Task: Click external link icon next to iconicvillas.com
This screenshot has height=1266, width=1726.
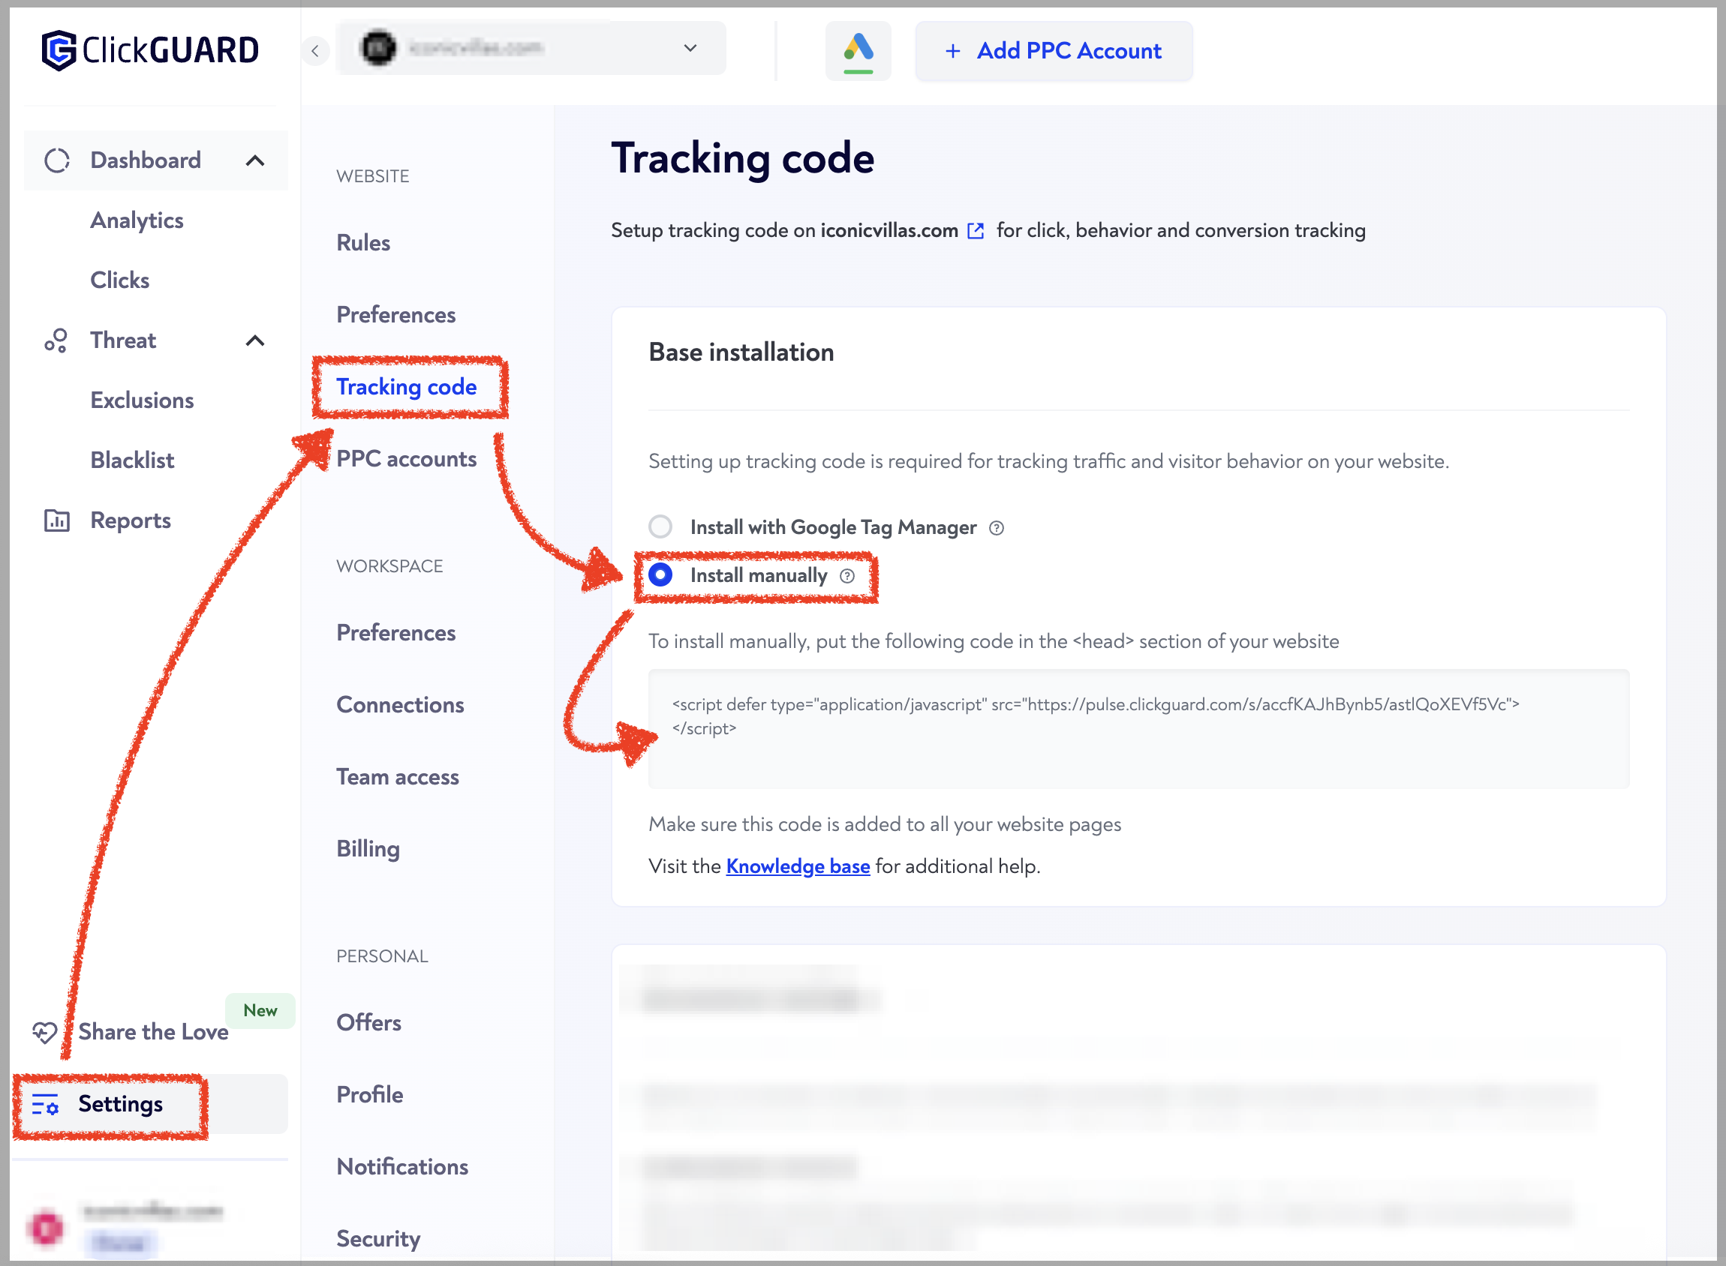Action: [x=976, y=231]
